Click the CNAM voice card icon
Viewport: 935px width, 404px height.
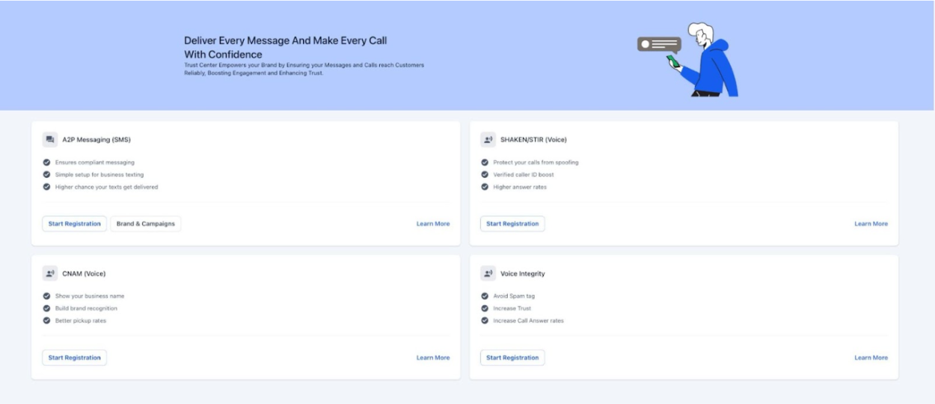pos(49,274)
